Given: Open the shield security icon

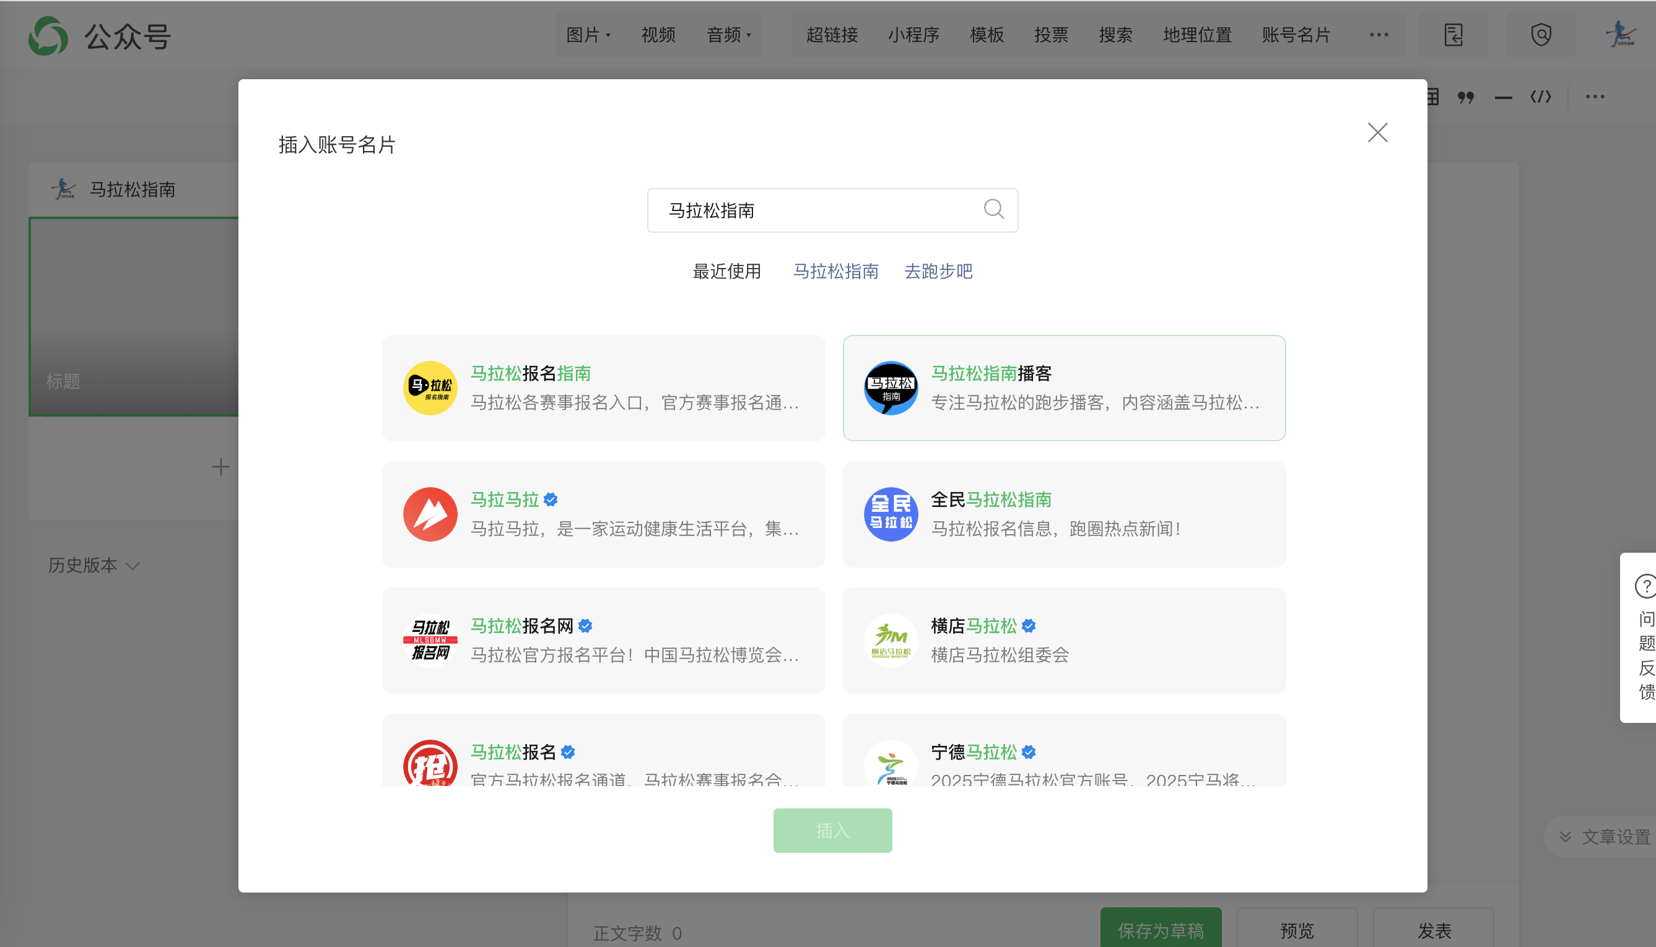Looking at the screenshot, I should (1540, 35).
